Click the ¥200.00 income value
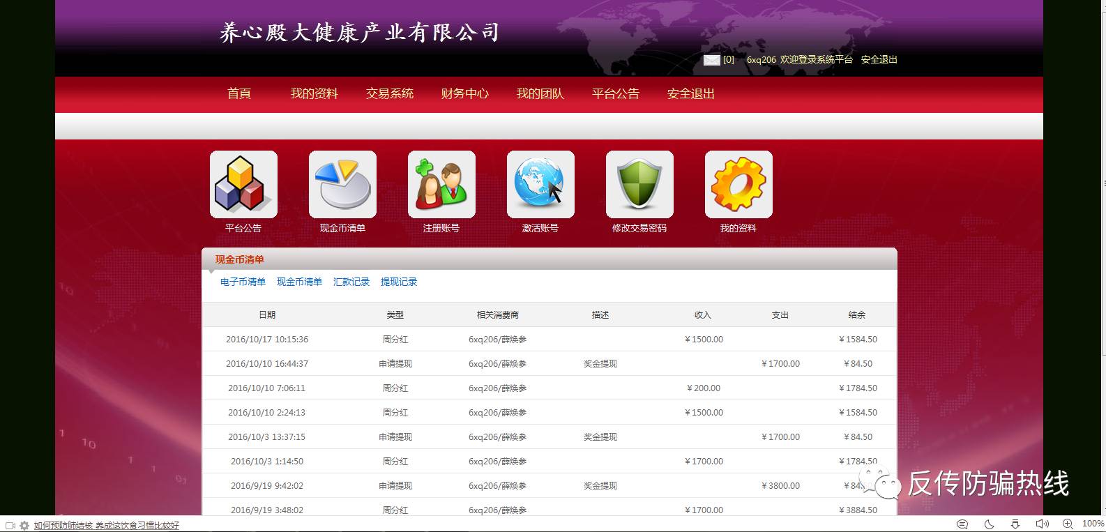Viewport: 1106px width, 532px height. [704, 388]
